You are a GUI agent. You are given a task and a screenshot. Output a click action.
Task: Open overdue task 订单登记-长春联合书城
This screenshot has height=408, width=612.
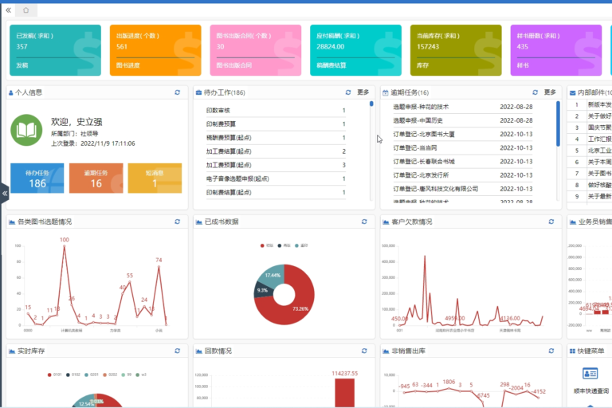point(463,162)
